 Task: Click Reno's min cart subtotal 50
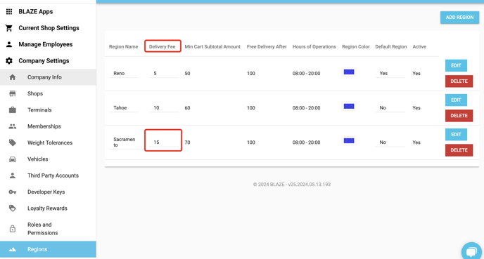pos(187,74)
